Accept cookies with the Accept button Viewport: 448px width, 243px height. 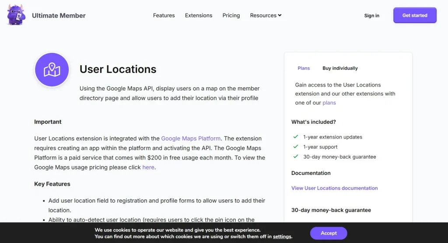[x=329, y=233]
